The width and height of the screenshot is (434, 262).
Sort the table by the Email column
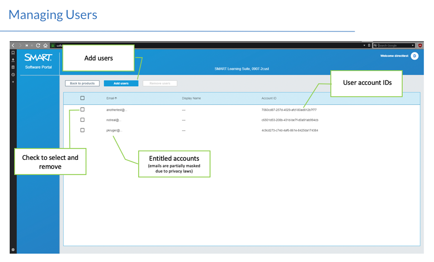pos(112,98)
